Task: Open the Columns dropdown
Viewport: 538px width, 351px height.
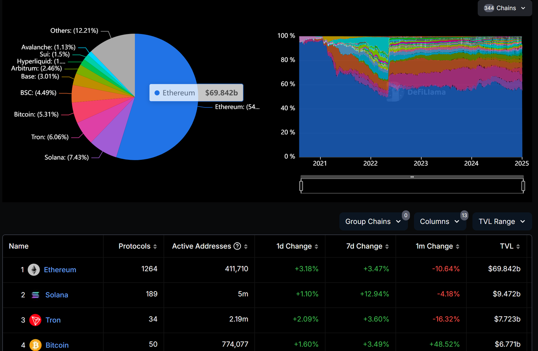Action: tap(440, 221)
